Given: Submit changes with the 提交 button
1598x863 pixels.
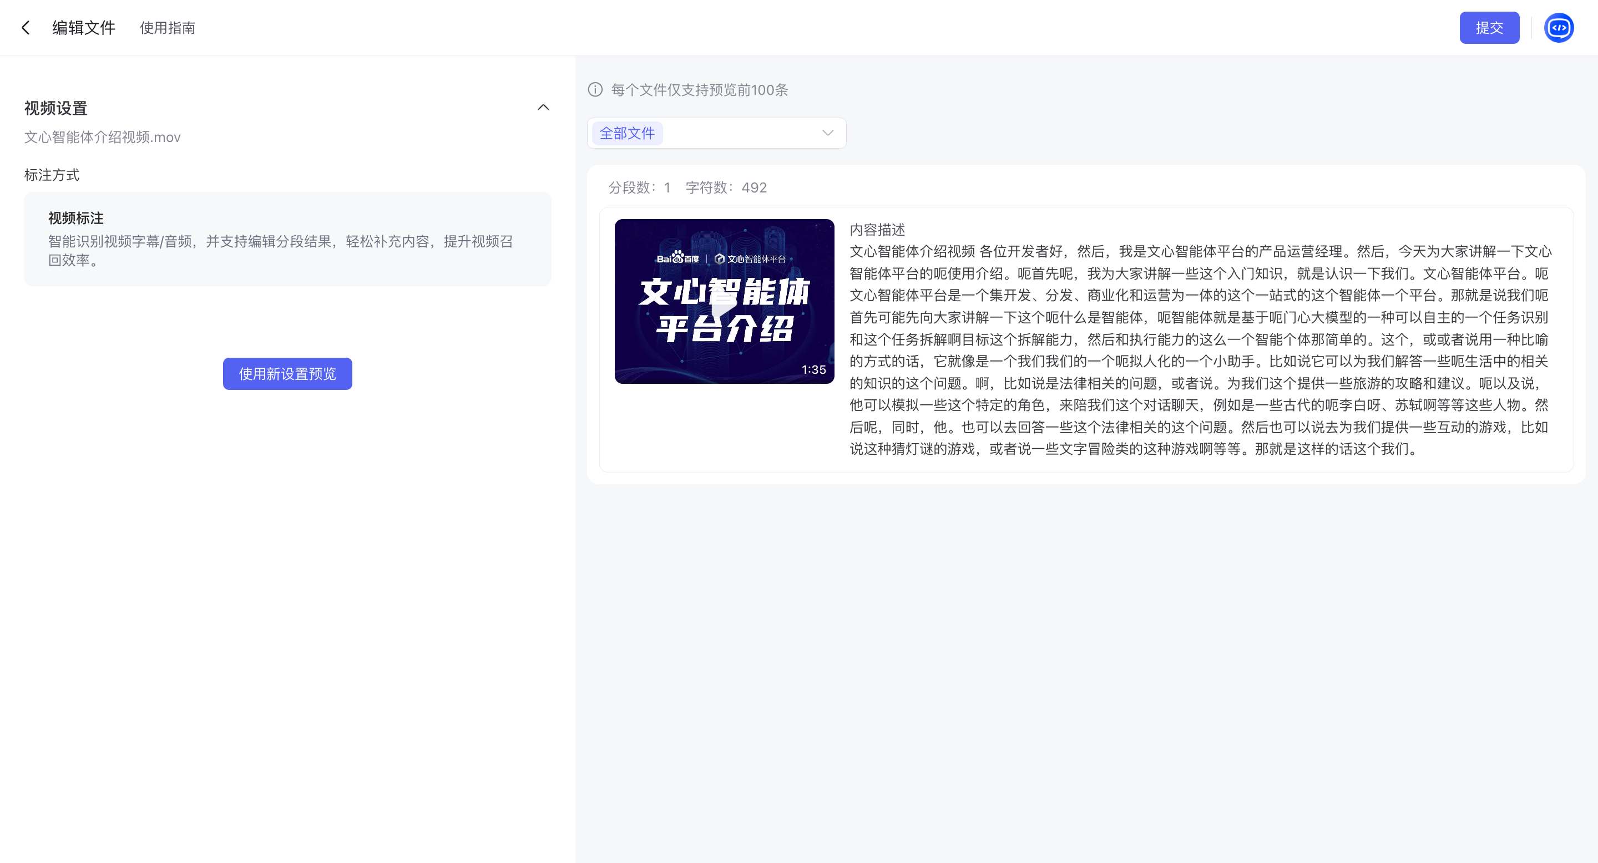Looking at the screenshot, I should pyautogui.click(x=1489, y=27).
